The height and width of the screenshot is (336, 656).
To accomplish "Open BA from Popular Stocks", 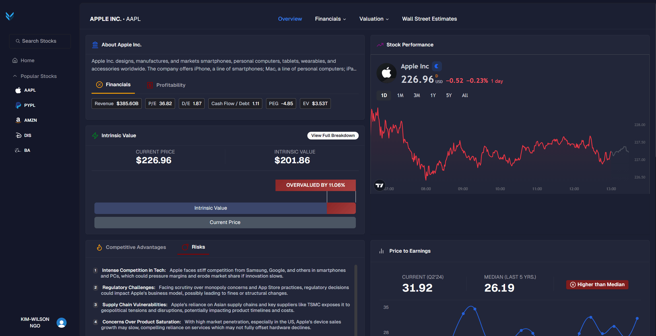I will click(x=23, y=150).
